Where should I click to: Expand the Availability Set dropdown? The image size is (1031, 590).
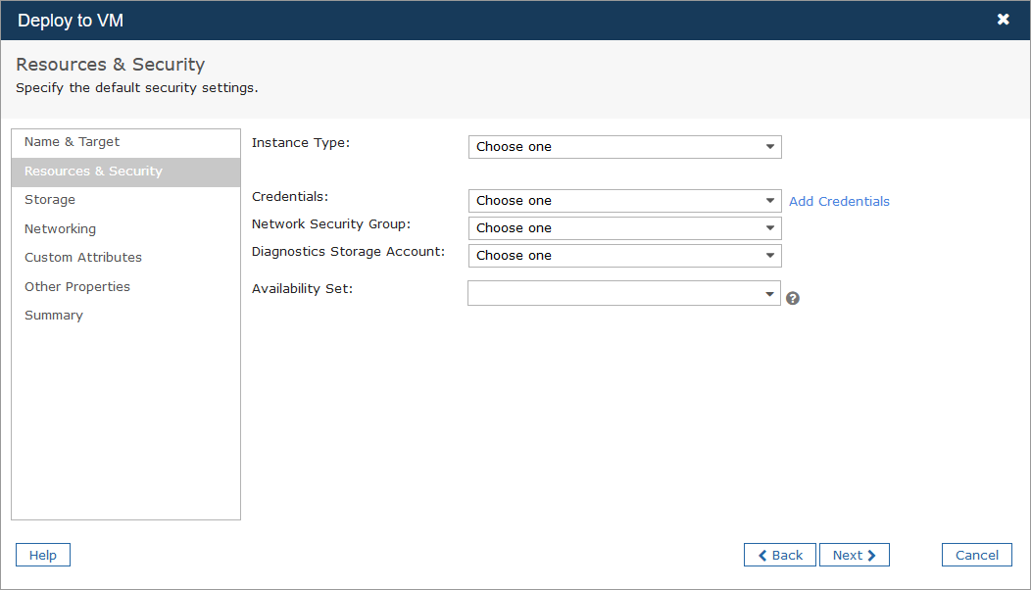[624, 293]
